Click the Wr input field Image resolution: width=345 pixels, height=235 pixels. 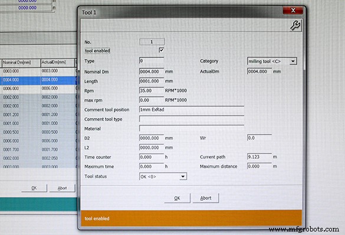(x=259, y=138)
